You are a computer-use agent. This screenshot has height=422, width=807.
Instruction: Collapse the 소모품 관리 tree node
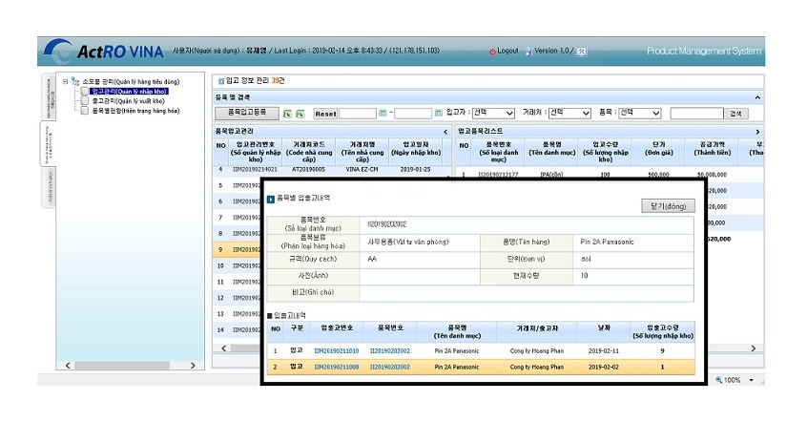pos(66,81)
